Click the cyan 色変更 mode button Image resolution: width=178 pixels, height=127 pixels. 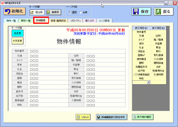tap(17, 33)
